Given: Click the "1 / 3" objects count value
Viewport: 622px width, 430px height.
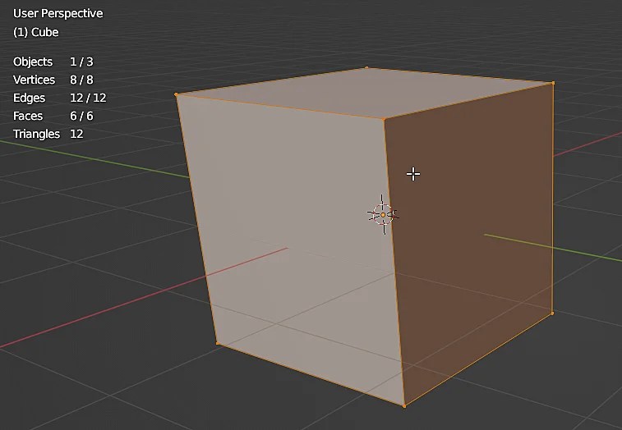Looking at the screenshot, I should (81, 62).
